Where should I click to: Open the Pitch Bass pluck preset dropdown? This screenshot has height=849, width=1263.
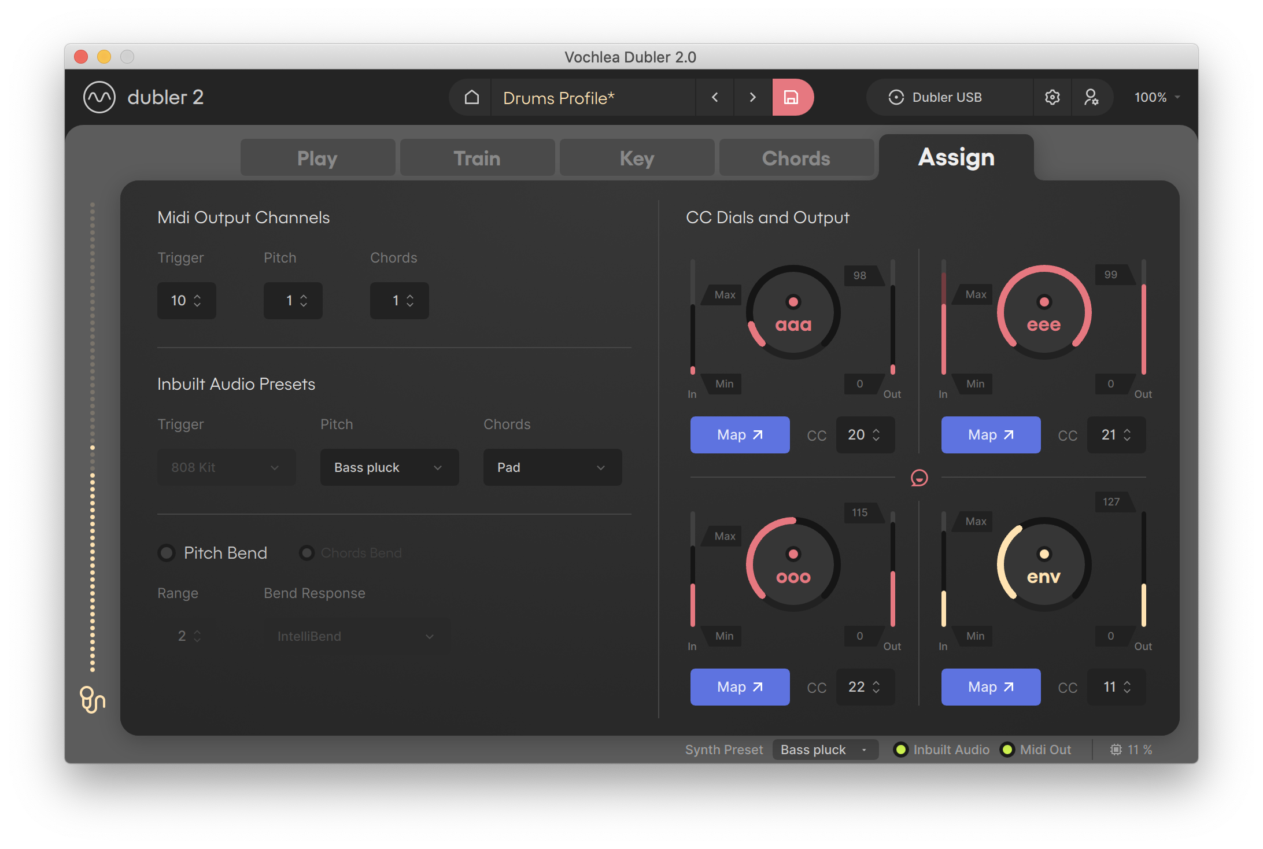pos(389,467)
